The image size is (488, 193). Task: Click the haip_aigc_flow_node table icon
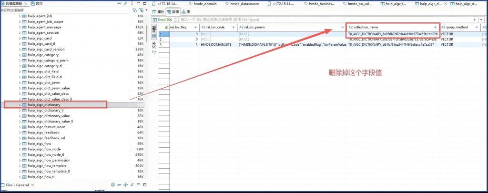24,149
